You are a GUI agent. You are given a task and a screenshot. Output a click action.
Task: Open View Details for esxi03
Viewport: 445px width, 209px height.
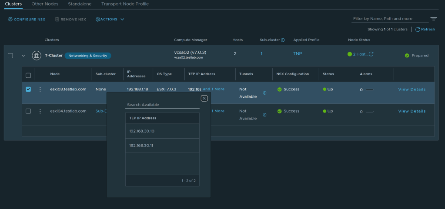click(x=412, y=90)
